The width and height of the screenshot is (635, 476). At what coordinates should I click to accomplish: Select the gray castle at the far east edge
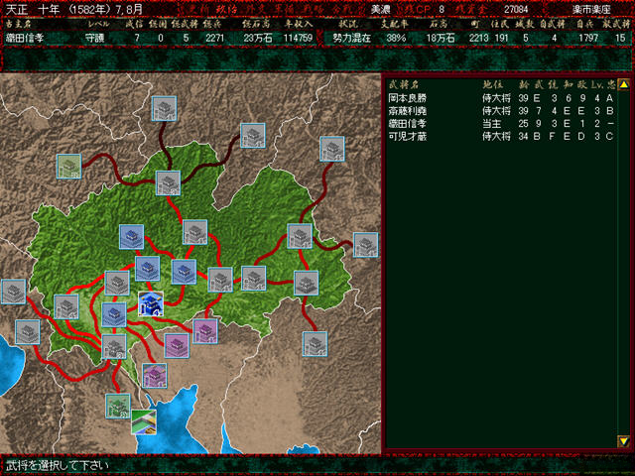(x=366, y=245)
